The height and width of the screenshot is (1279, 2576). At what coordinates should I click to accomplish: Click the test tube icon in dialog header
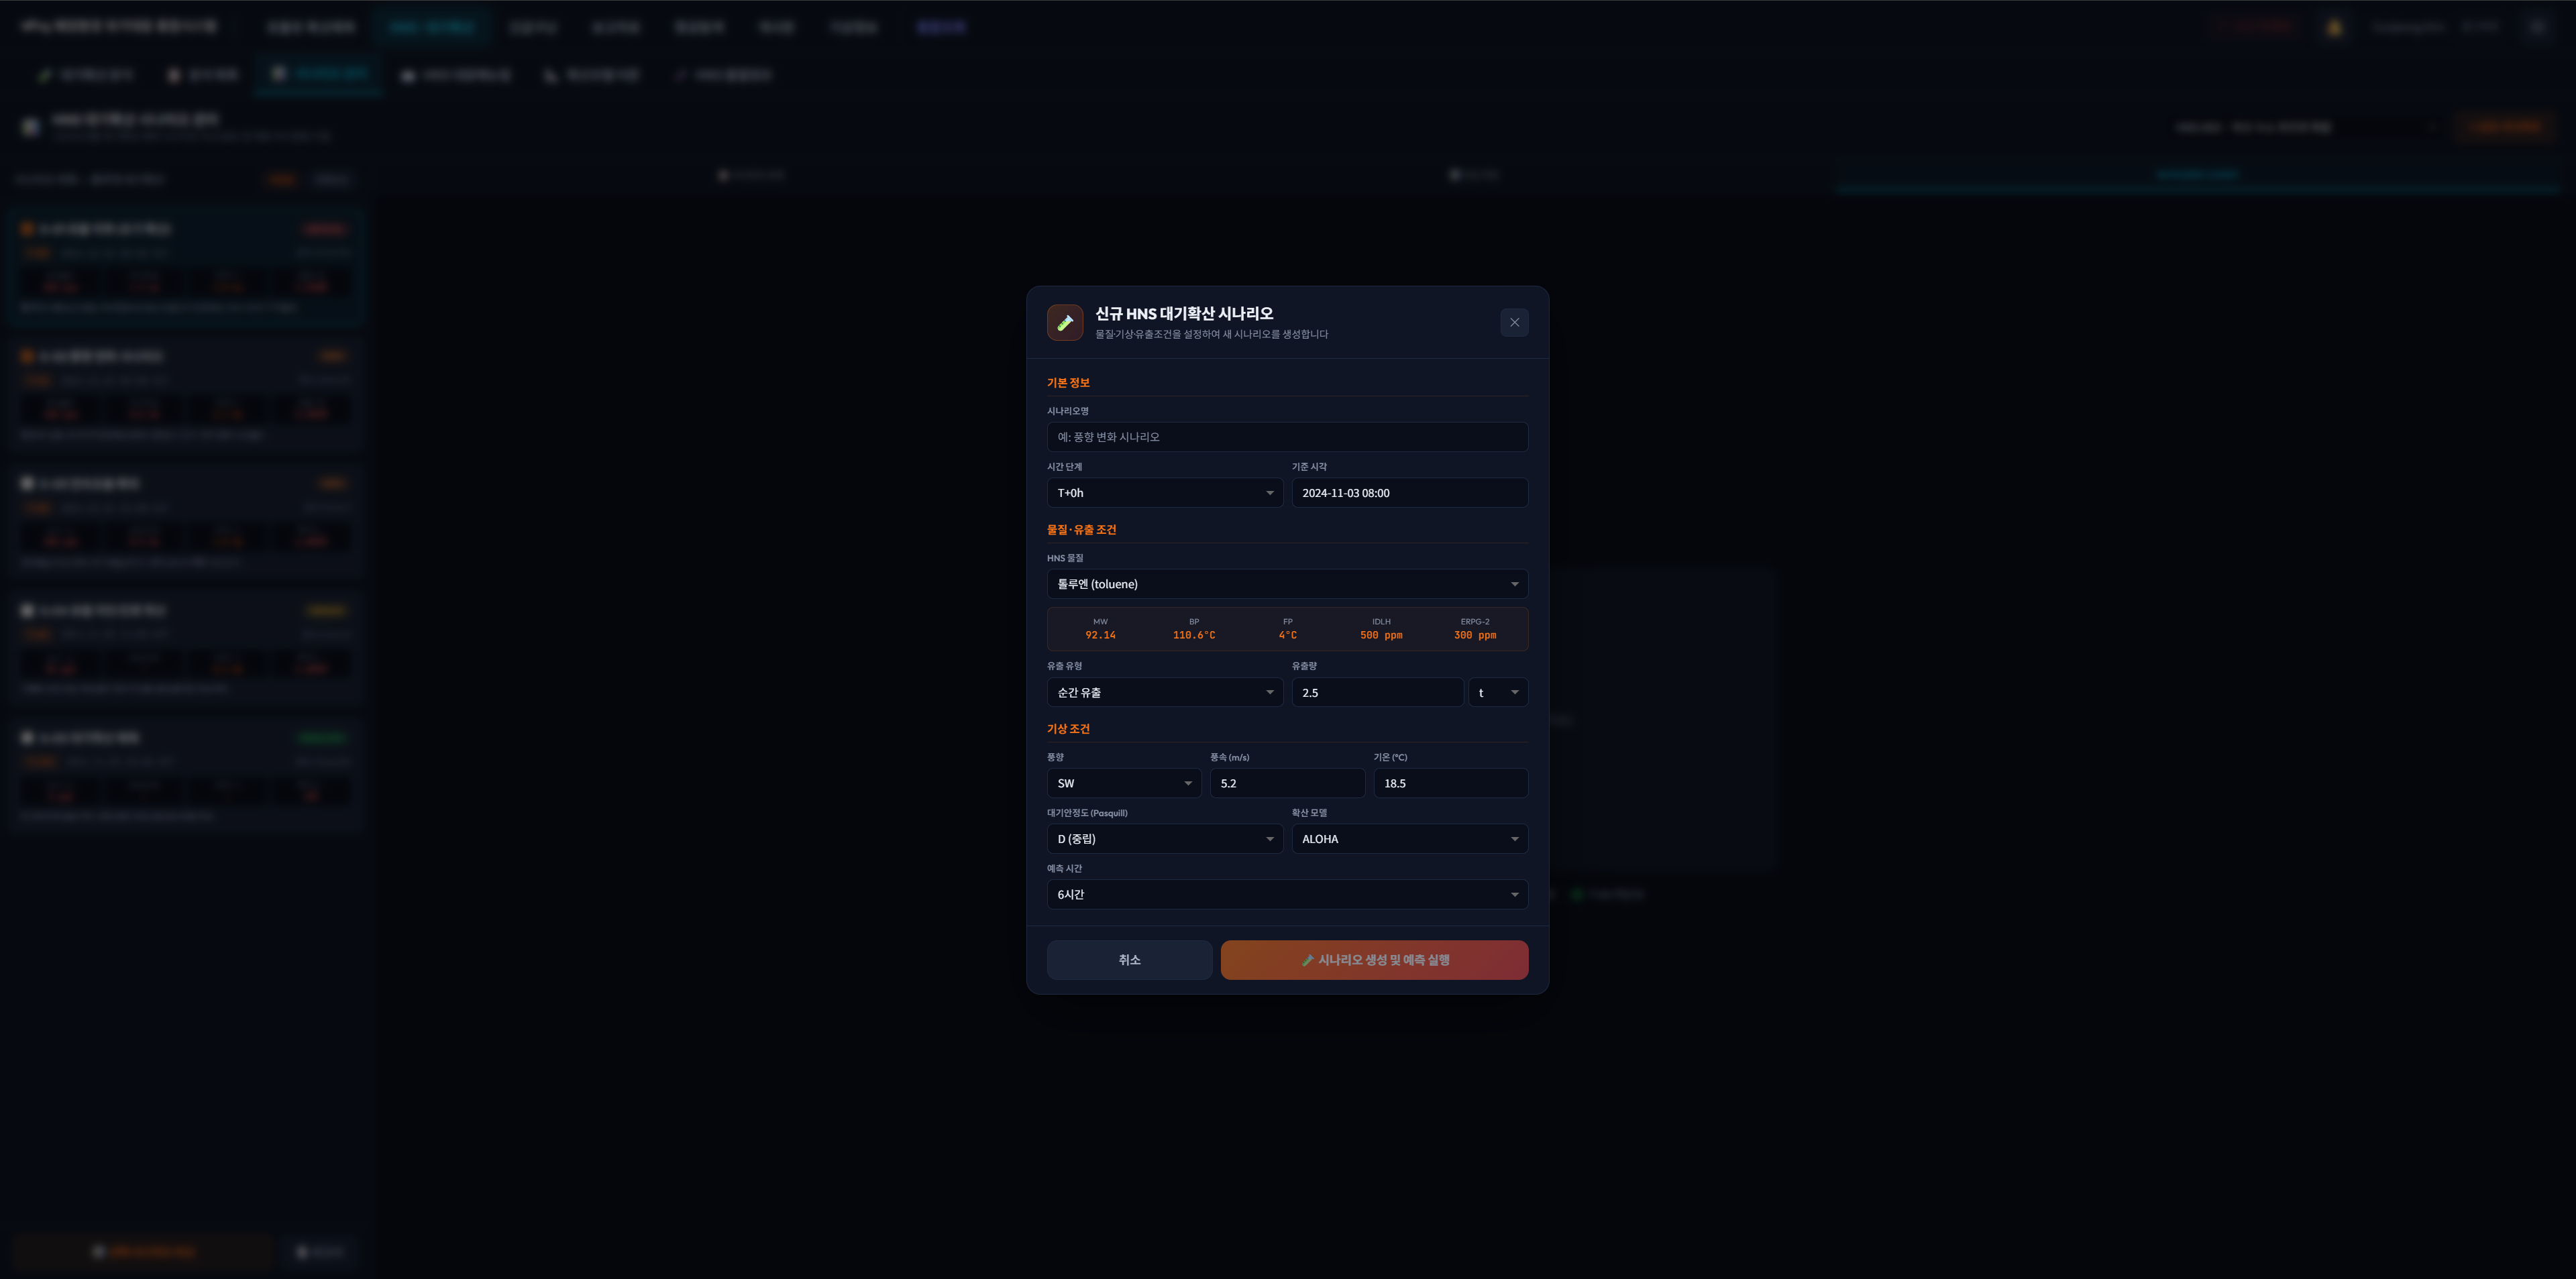[x=1064, y=323]
